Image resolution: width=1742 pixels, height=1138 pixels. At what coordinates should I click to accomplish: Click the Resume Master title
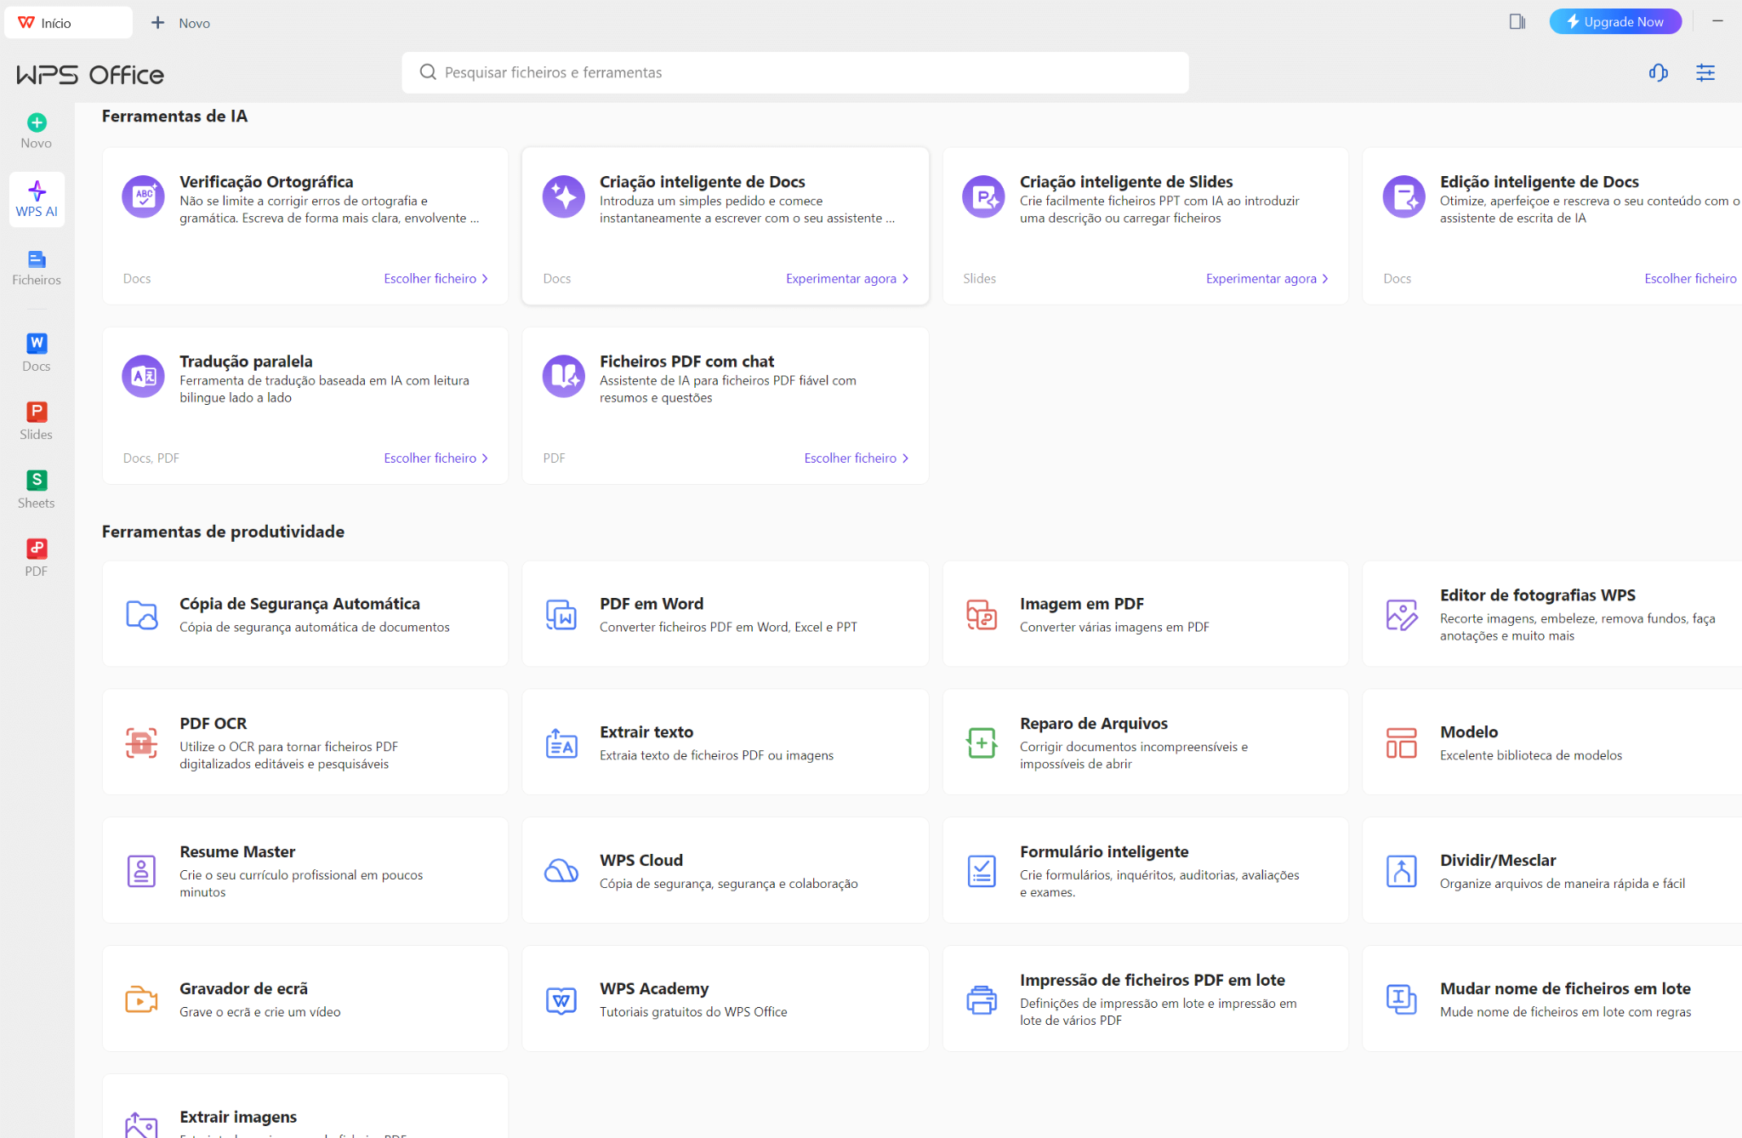pos(237,852)
